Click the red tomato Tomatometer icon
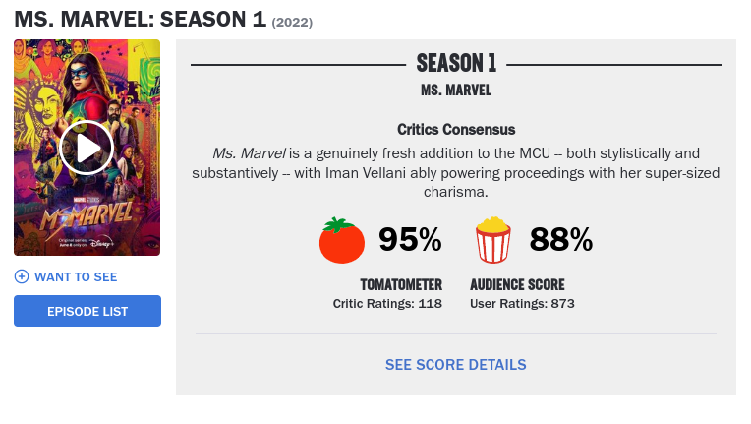 342,240
